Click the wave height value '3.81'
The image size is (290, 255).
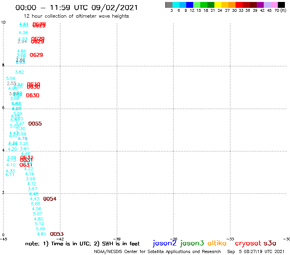24,149
